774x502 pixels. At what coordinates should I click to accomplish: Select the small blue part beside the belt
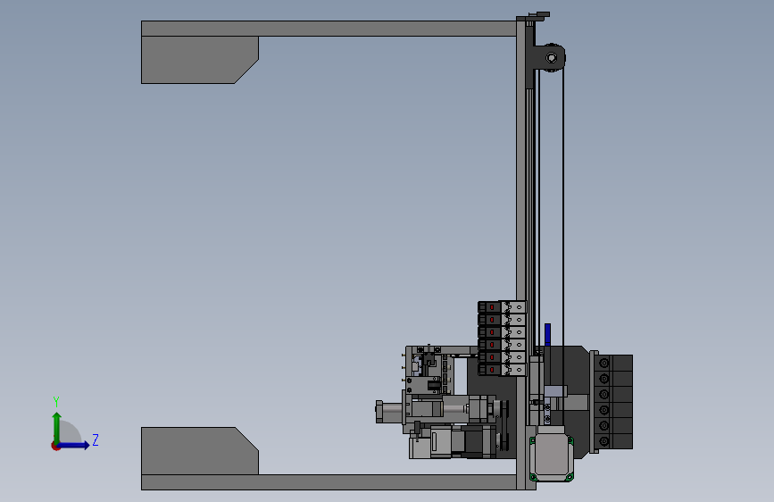[547, 334]
